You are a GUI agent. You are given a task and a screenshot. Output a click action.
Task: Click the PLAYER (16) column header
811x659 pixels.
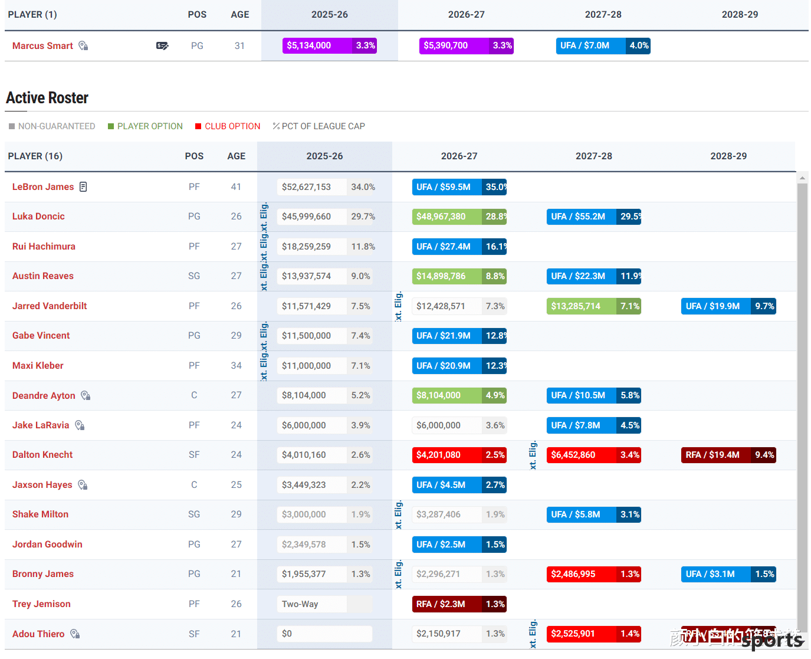click(35, 156)
